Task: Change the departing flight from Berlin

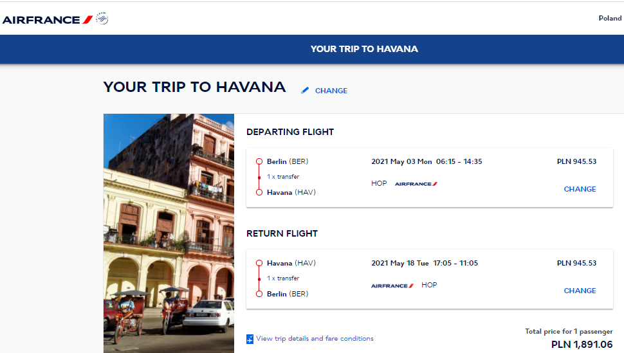Action: (x=580, y=189)
